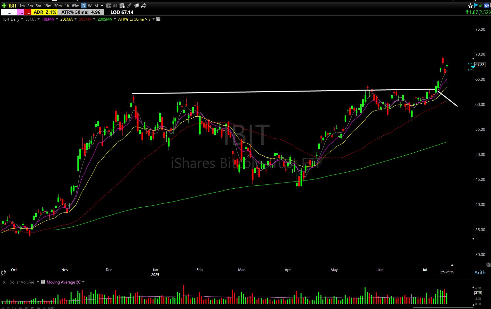Select the pencil drawing tool icon
Image resolution: width=491 pixels, height=309 pixels.
130,6
